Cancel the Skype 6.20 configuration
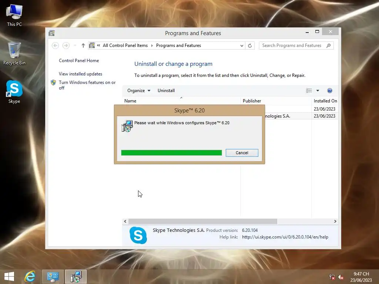This screenshot has height=284, width=379. point(242,153)
